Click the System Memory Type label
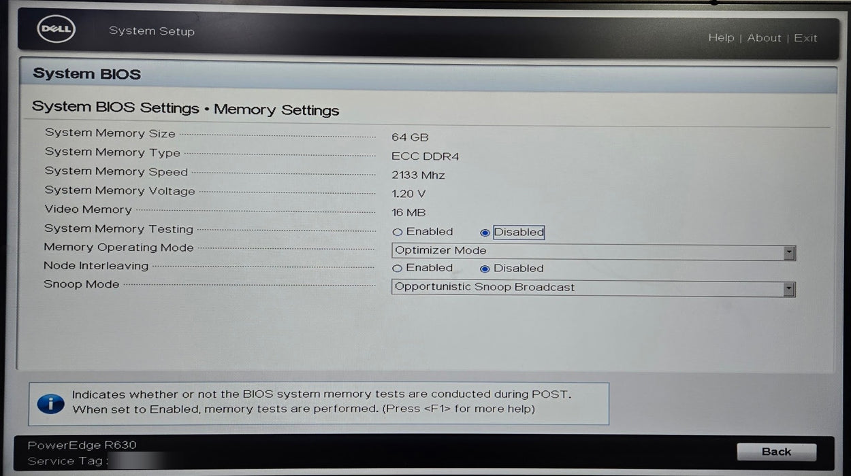Image resolution: width=851 pixels, height=476 pixels. pyautogui.click(x=112, y=152)
